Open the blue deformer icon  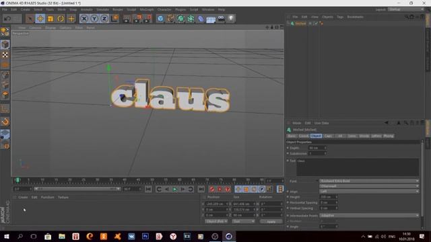pyautogui.click(x=201, y=19)
